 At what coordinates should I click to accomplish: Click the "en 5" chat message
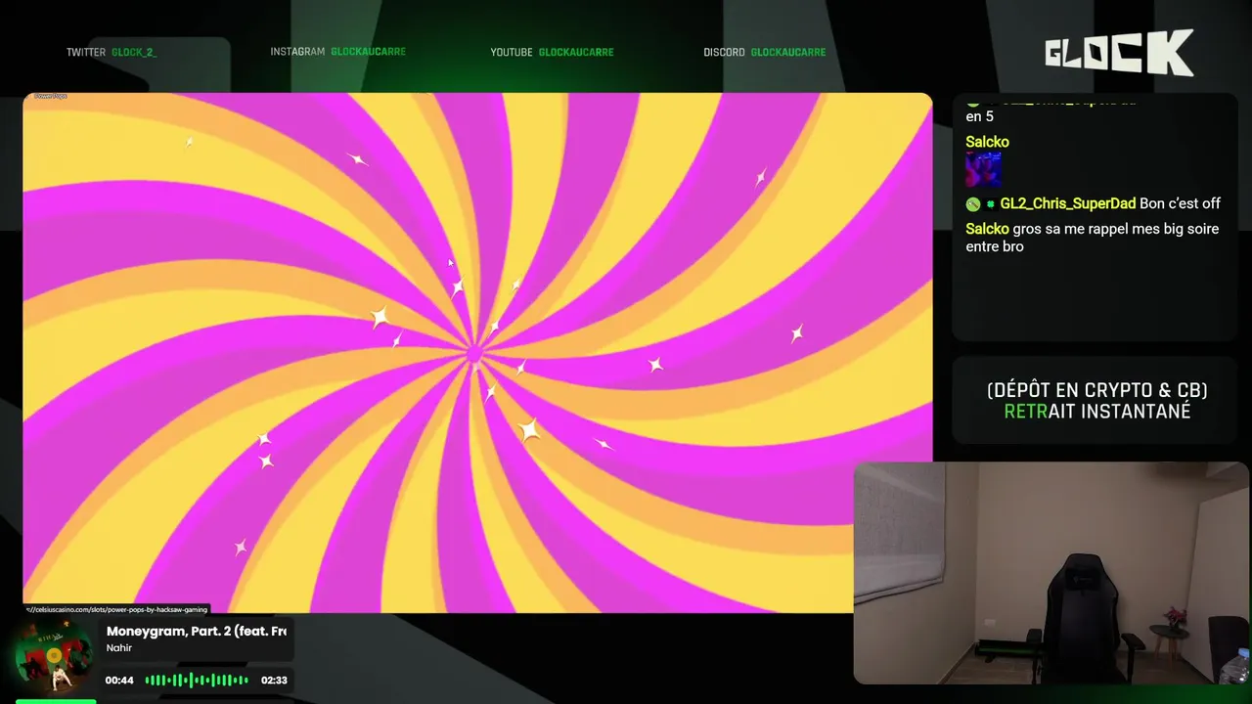(x=979, y=116)
